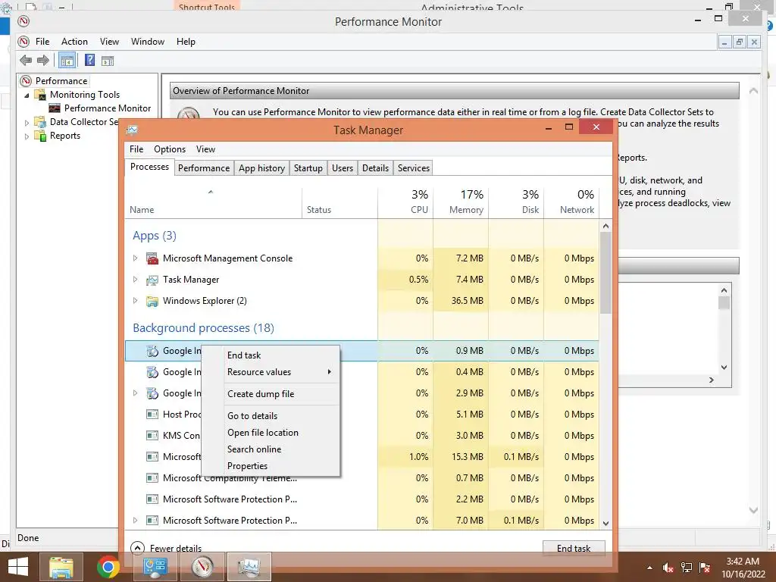Open Properties from context menu

271,466
